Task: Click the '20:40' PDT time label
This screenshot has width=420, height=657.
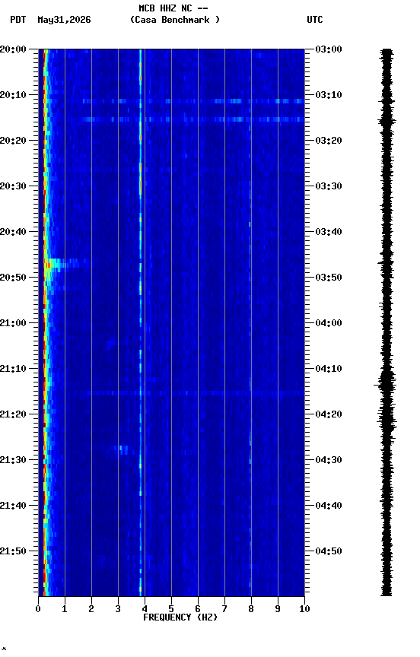Action: (x=13, y=232)
